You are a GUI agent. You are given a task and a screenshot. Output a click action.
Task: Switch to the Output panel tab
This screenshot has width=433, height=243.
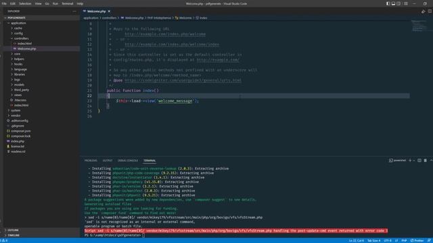[108, 161]
